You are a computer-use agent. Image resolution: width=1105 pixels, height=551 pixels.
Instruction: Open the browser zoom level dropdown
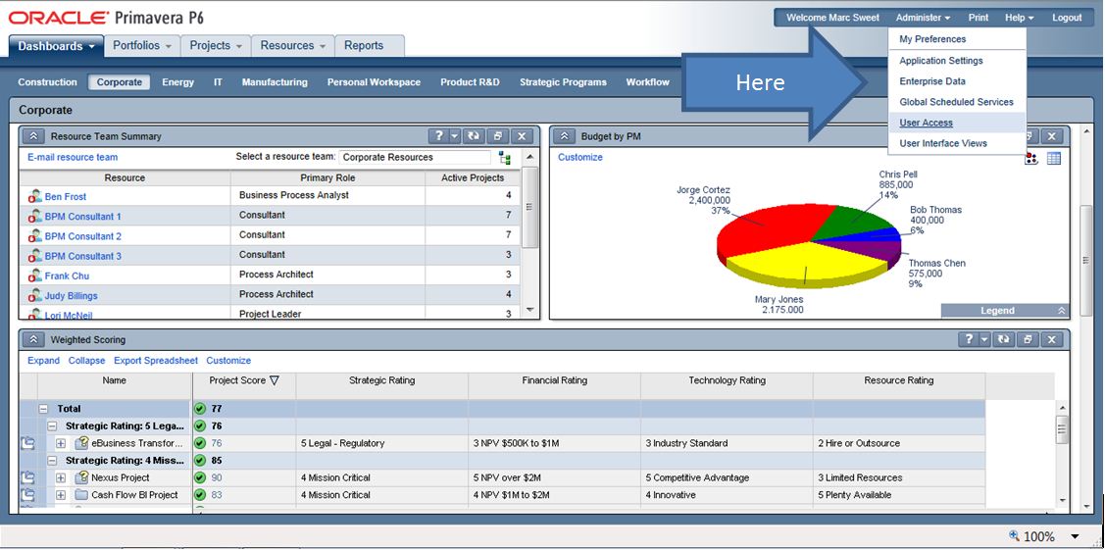[x=1076, y=537]
